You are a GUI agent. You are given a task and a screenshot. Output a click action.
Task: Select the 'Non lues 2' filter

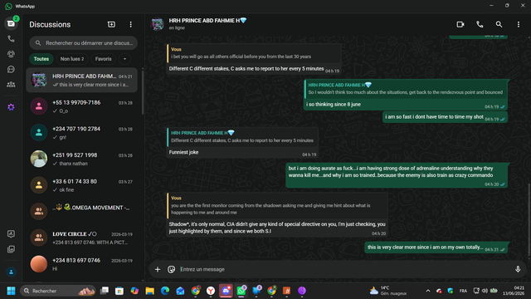(x=72, y=59)
